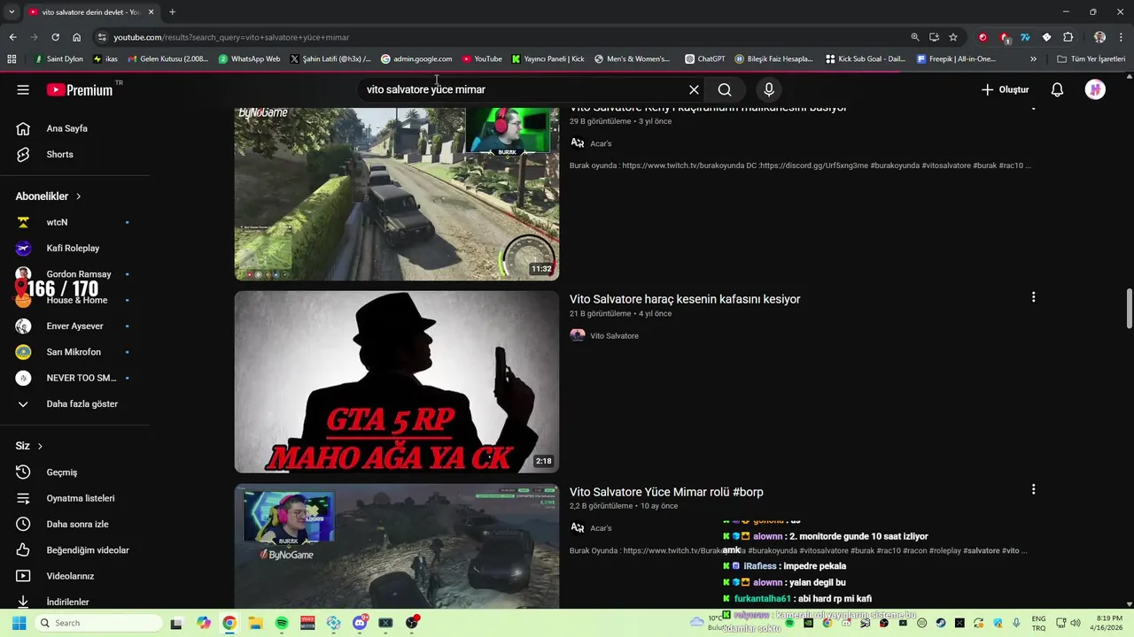Open the notifications bell
The height and width of the screenshot is (637, 1134).
(1057, 89)
